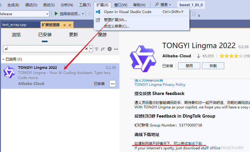Viewport: 250px width, 152px height.
Task: Click the download count icon
Action: tap(198, 56)
